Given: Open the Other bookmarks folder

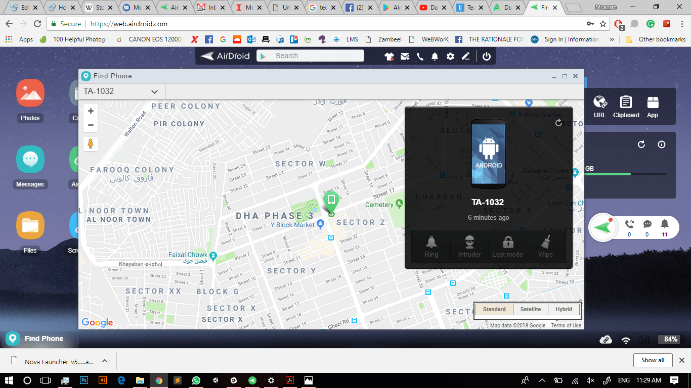Looking at the screenshot, I should click(656, 39).
